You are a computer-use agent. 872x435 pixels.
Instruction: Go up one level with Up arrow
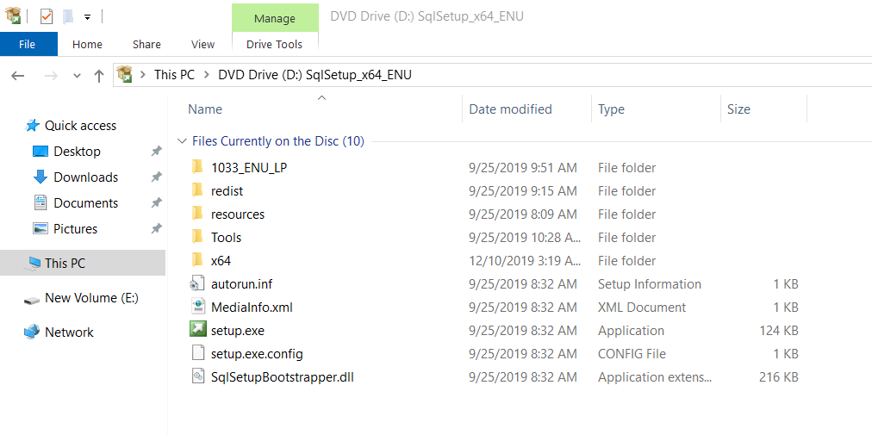click(x=99, y=75)
